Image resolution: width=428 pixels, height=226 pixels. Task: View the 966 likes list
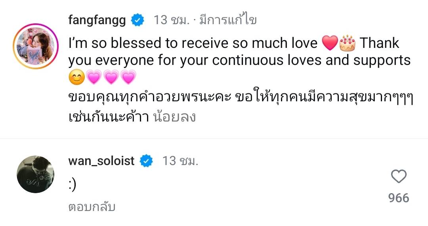coord(399,198)
